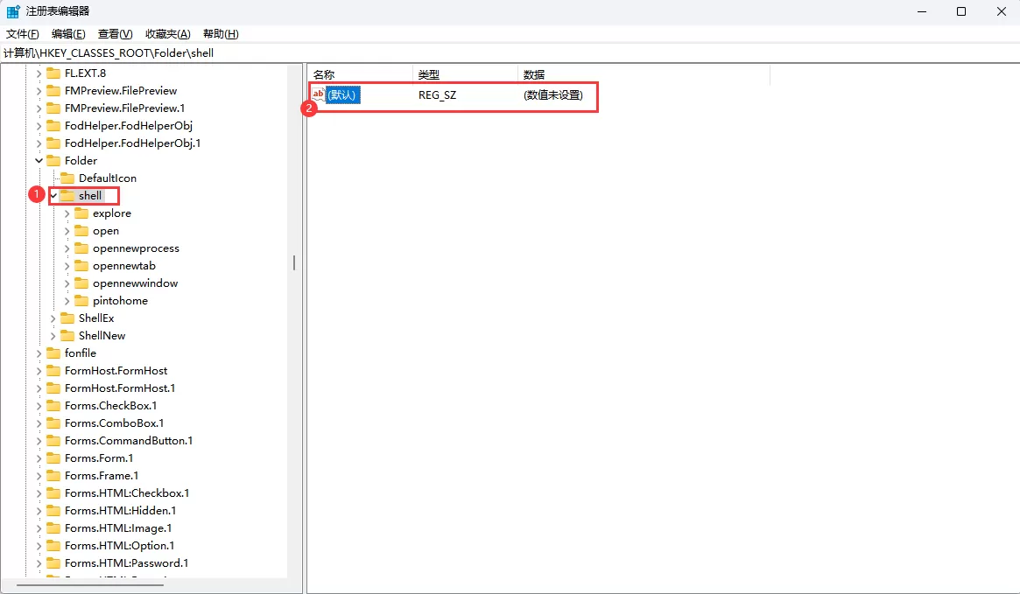Open the 查看 menu
Viewport: 1020px width, 594px height.
pos(113,33)
